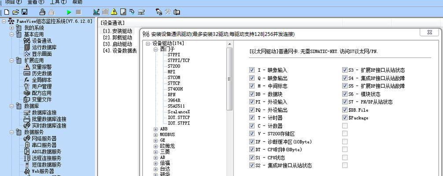
Task: Click the gray Stop square icon
Action: (78, 12)
